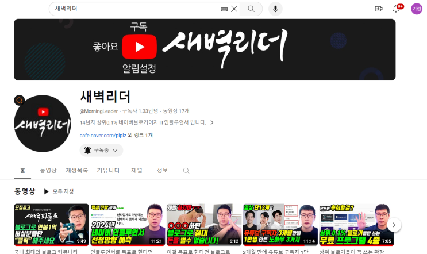The width and height of the screenshot is (427, 254).
Task: Click the channel search icon in tabs
Action: [x=186, y=171]
